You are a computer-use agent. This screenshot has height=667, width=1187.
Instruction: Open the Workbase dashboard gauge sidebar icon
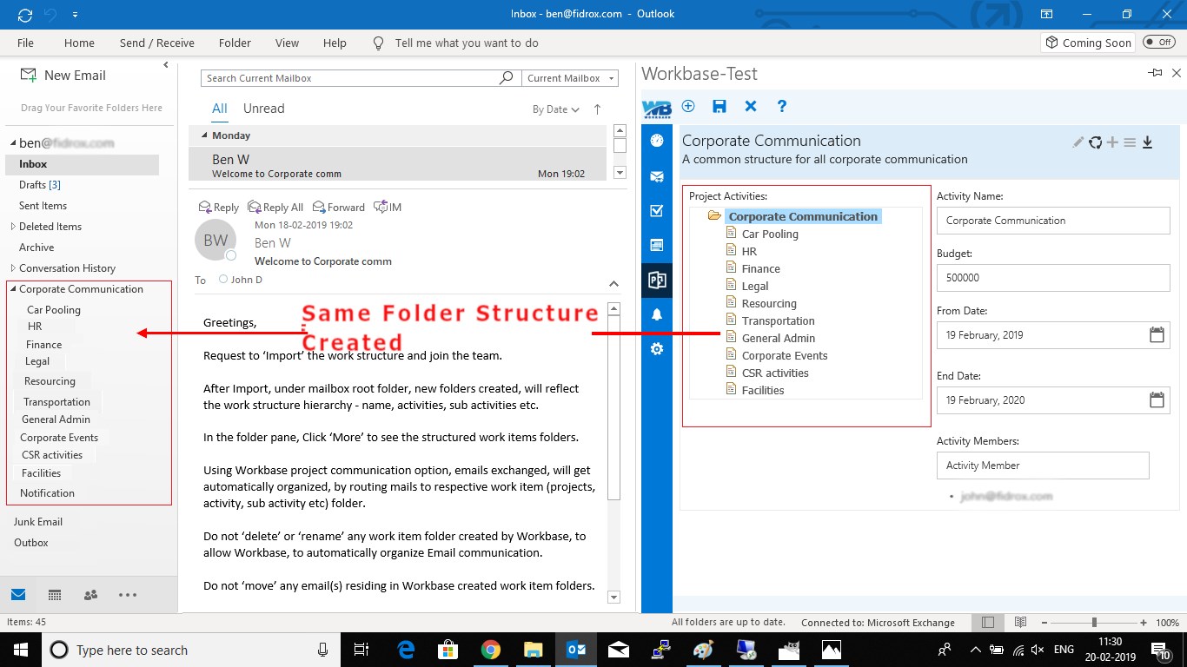(x=657, y=141)
